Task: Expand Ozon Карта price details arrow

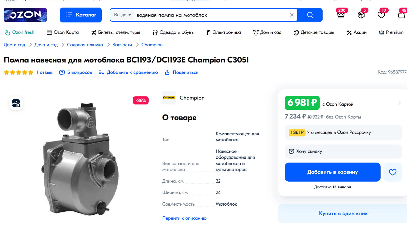Action: click(399, 103)
